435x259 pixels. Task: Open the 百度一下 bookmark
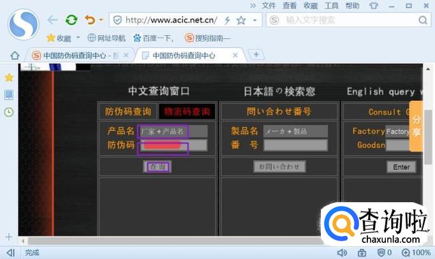[154, 38]
